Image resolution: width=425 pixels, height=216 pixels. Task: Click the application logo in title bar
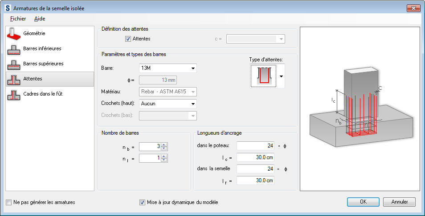7,8
